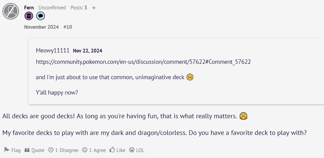Image resolution: width=324 pixels, height=158 pixels.
Task: Open the Nov 22, 2024 quoted date link
Action: [x=88, y=51]
